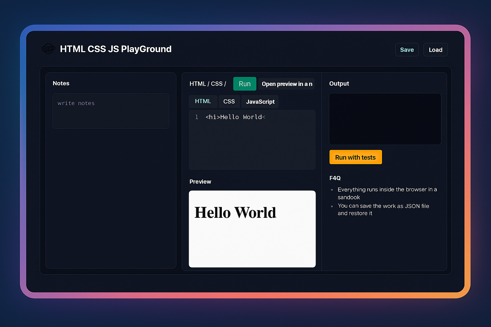The height and width of the screenshot is (327, 491).
Task: Click the HTML CSS JS PlayGround title
Action: pos(116,49)
